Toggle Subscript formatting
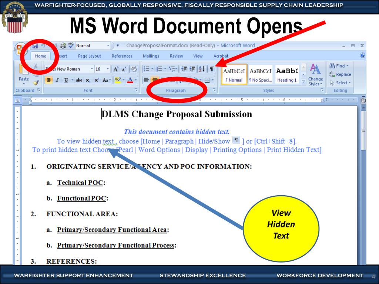Image resolution: width=379 pixels, height=284 pixels. point(88,80)
